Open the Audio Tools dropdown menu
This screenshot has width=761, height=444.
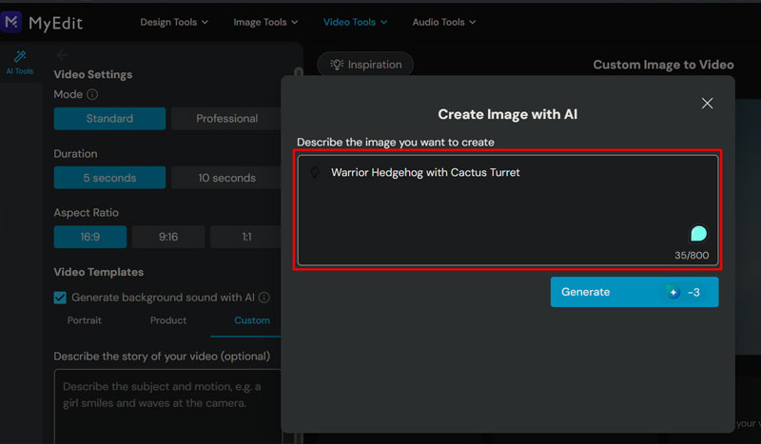[x=444, y=22]
